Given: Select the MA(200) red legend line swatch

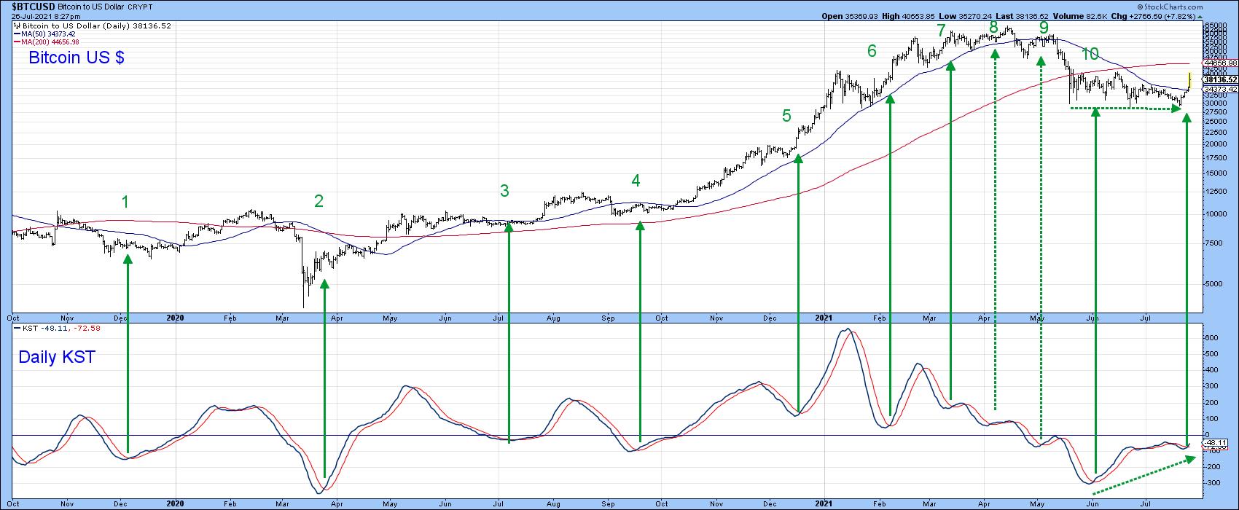Looking at the screenshot, I should coord(16,42).
